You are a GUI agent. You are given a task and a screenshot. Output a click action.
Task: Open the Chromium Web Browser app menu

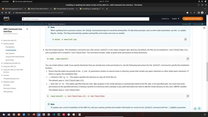[x=22, y=1]
